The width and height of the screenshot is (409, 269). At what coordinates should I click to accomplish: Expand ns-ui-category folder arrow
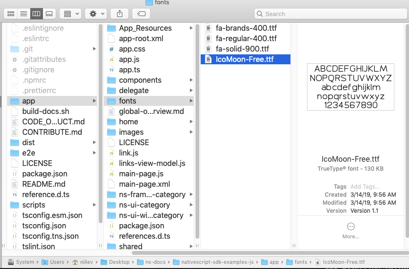tap(191, 205)
